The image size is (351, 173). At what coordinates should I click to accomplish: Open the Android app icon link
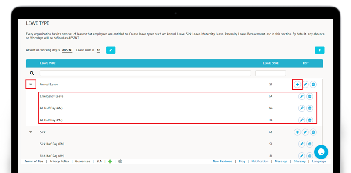(110, 161)
